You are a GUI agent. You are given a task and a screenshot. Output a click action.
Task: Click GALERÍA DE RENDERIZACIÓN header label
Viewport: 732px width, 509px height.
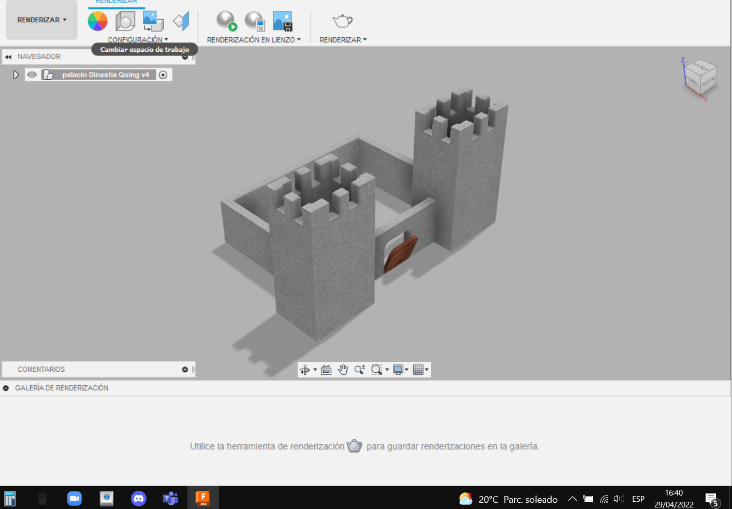click(62, 388)
